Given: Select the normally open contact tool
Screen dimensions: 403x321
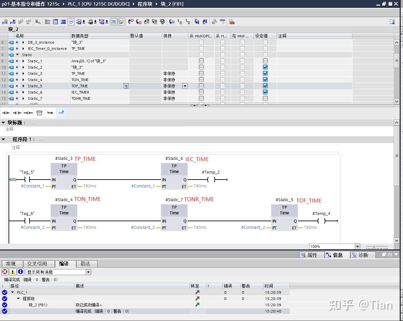Looking at the screenshot, I should click(x=6, y=113).
